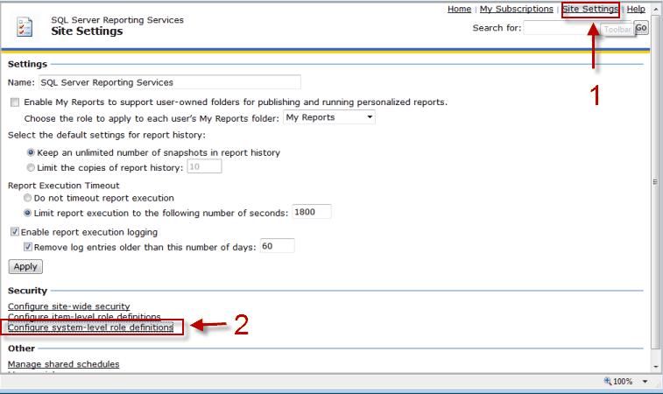Click the report history copies field
The image size is (663, 394).
[x=204, y=166]
